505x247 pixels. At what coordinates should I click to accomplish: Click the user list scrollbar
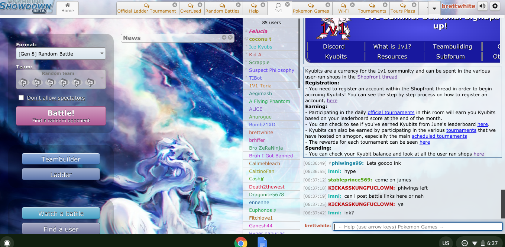tap(298, 54)
